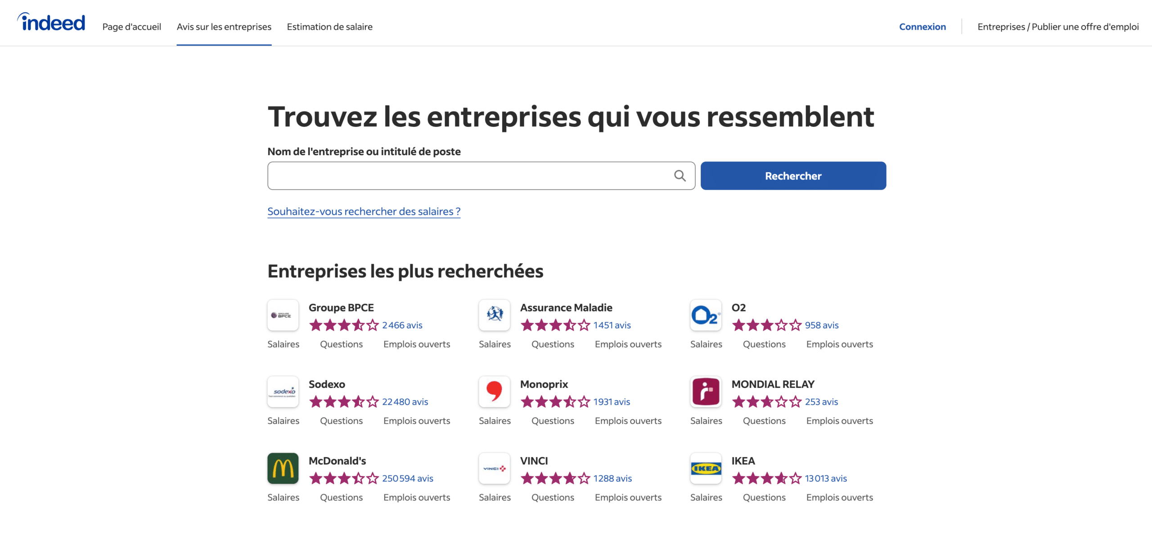Open IKEA company name

[743, 461]
